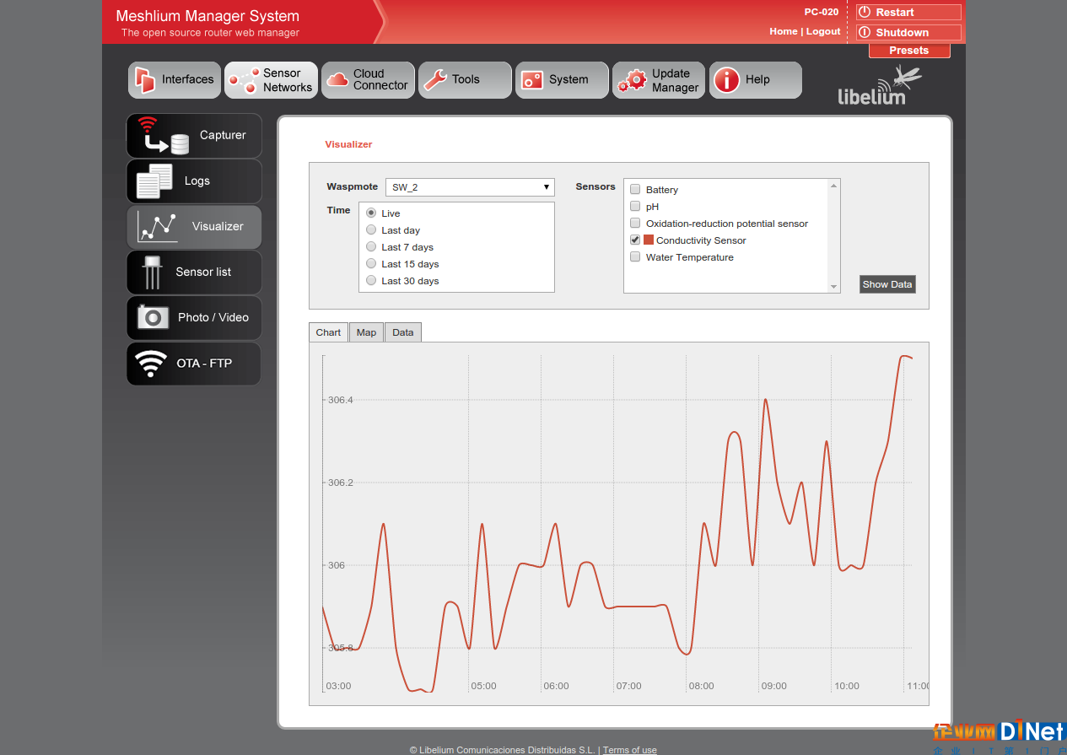Image resolution: width=1067 pixels, height=755 pixels.
Task: Click the sensors list scroll up arrow
Action: [834, 186]
